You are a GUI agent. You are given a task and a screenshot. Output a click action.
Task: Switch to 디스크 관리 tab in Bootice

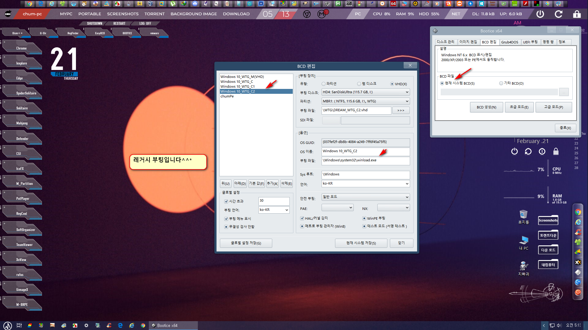click(446, 42)
